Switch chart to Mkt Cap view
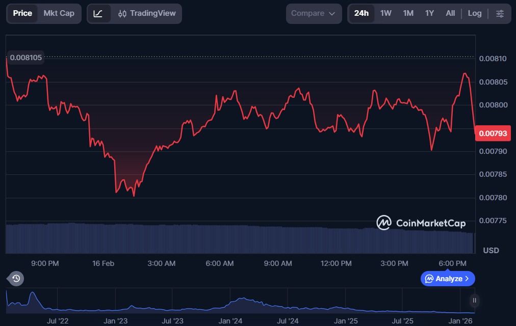516x326 pixels. pos(59,13)
